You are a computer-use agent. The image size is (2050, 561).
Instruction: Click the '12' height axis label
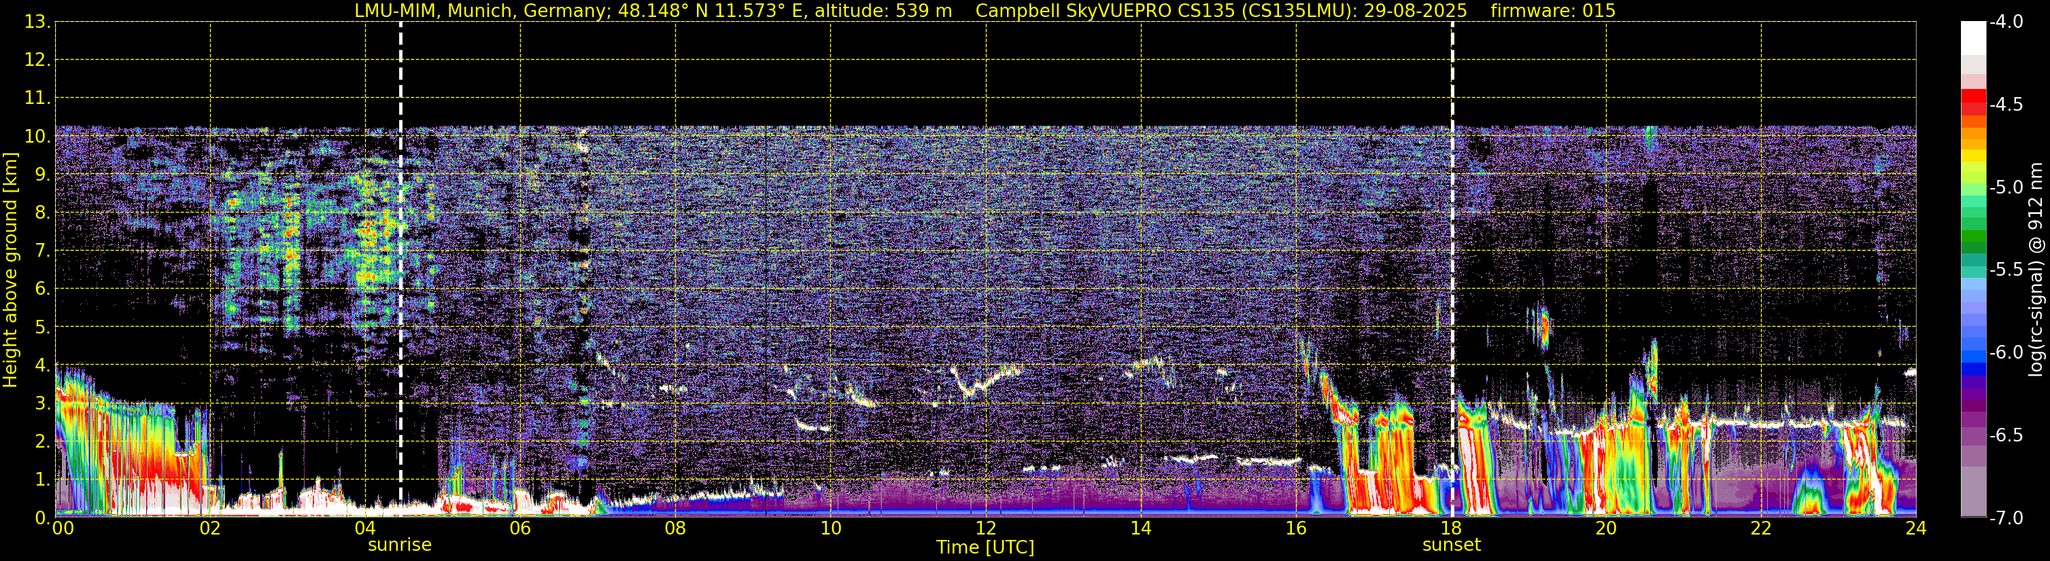click(x=36, y=60)
